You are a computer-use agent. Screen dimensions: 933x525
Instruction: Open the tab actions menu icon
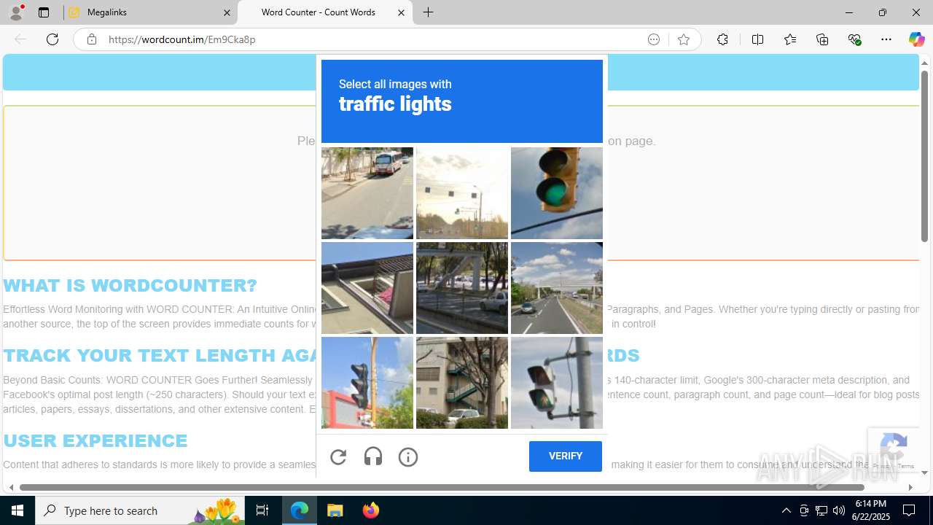click(44, 12)
